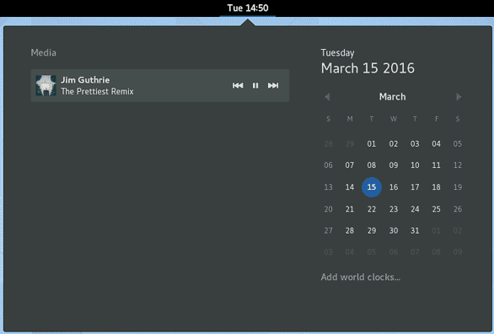The width and height of the screenshot is (494, 334).
Task: Skip to next track in media controls
Action: pyautogui.click(x=273, y=85)
